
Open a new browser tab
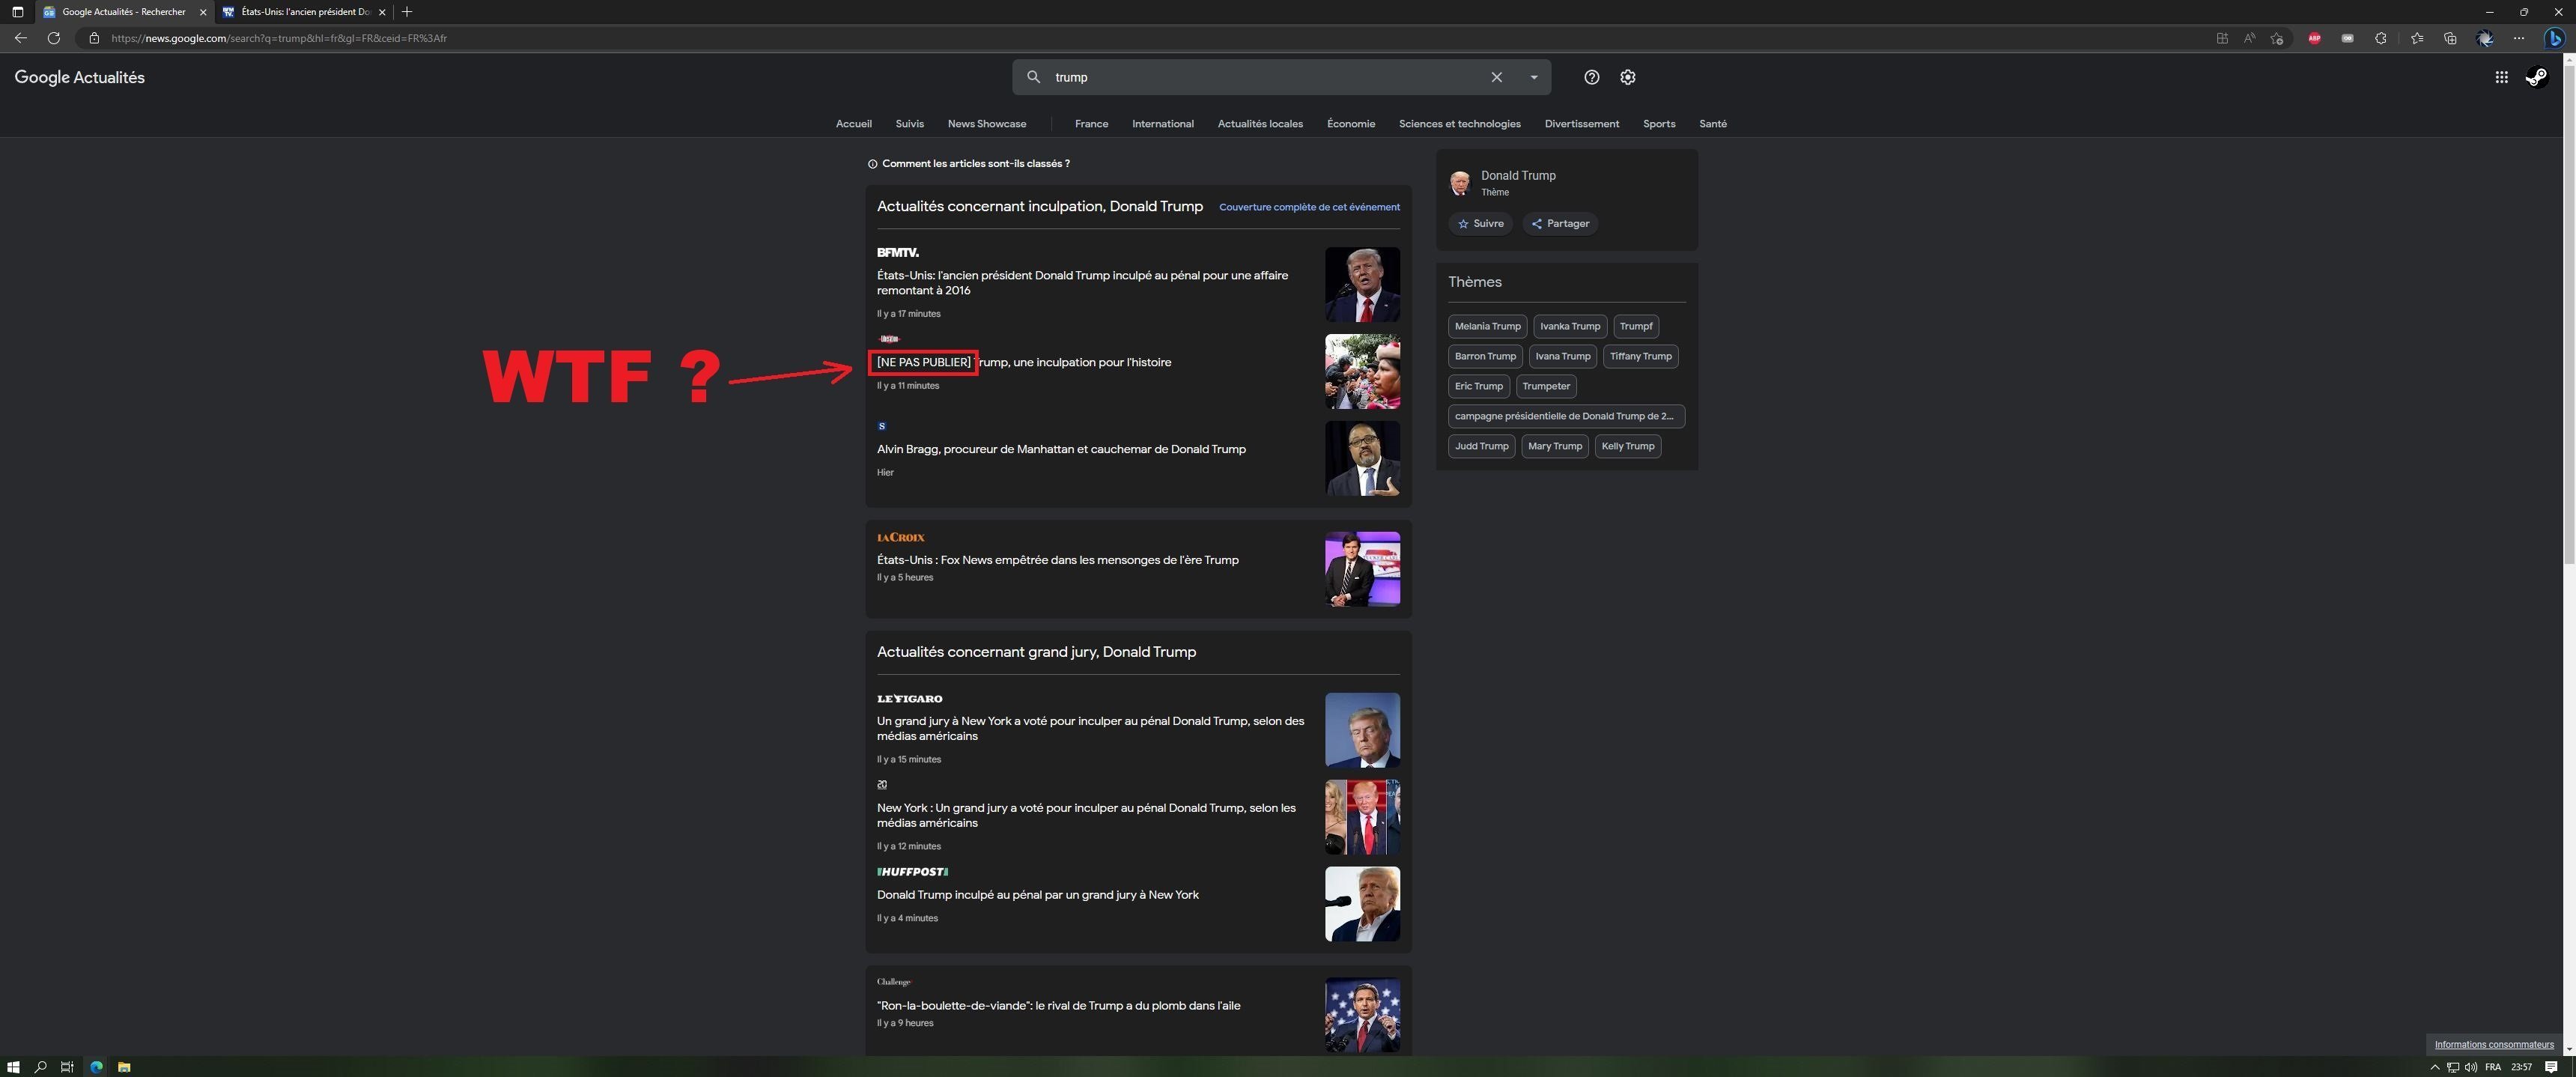[407, 12]
